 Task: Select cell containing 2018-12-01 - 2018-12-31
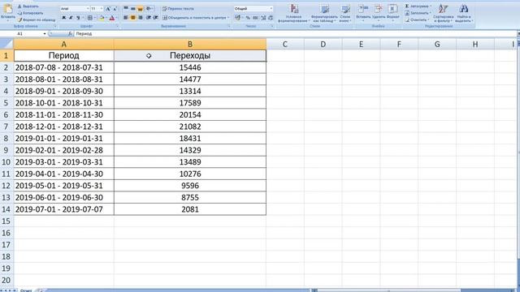63,127
